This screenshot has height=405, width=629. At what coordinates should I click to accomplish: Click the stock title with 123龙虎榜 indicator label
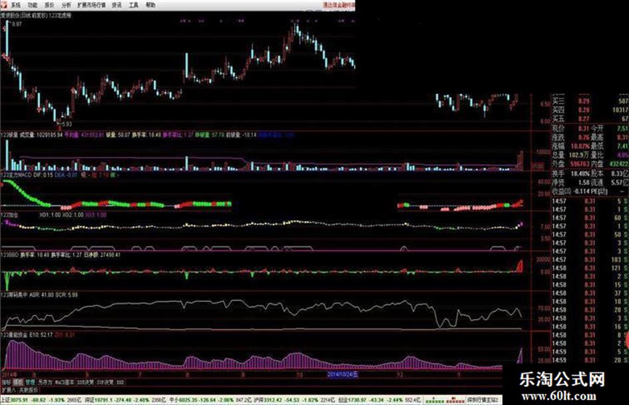(x=36, y=16)
